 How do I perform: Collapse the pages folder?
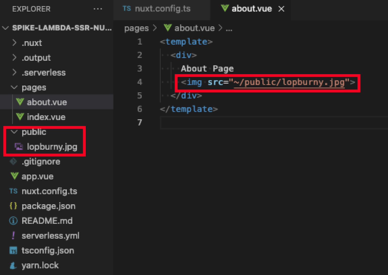pyautogui.click(x=14, y=87)
